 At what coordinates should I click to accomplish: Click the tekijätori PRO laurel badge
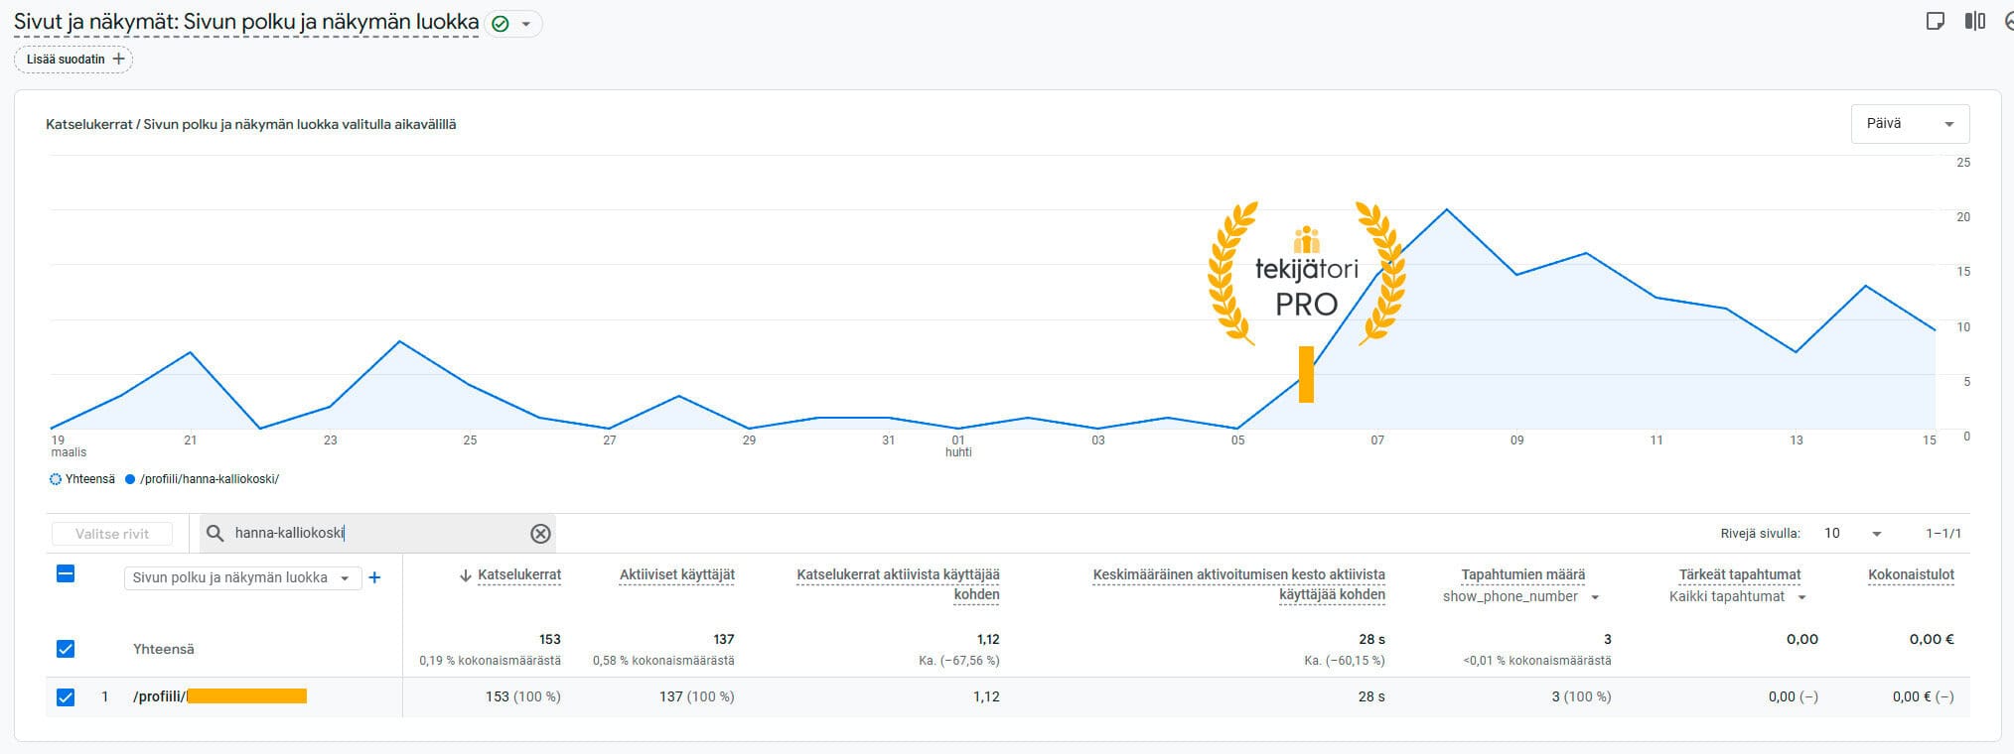point(1306,275)
